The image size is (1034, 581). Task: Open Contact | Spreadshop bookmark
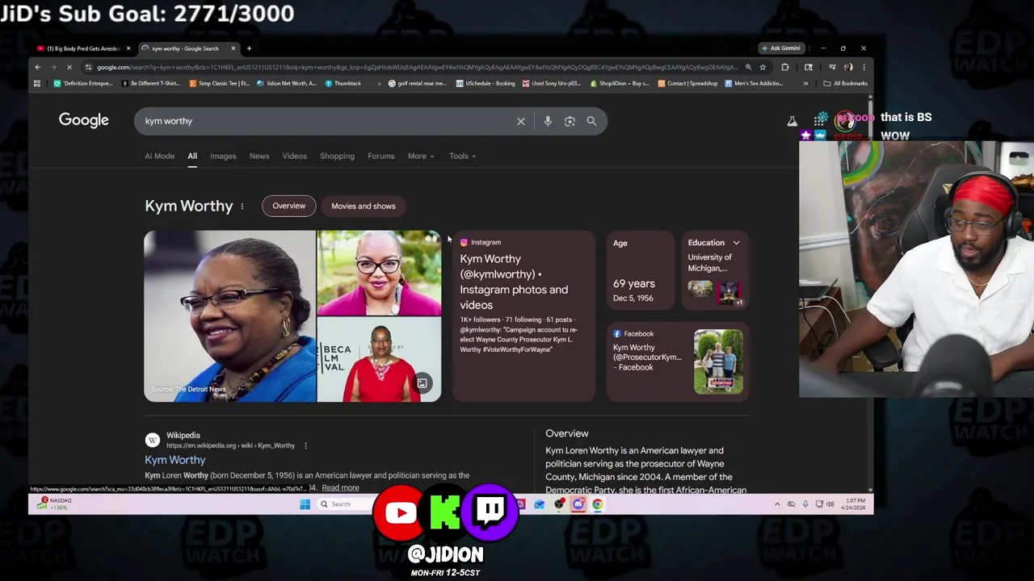[x=688, y=83]
